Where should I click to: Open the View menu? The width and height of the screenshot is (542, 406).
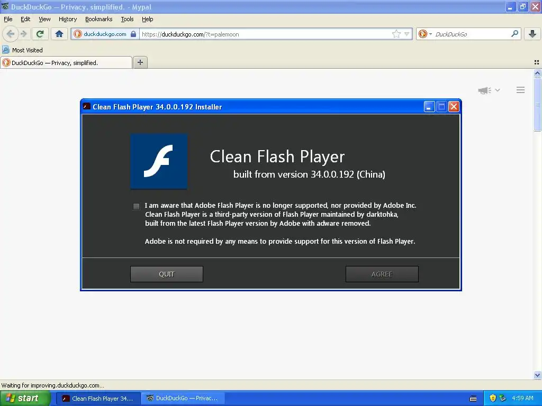tap(44, 19)
